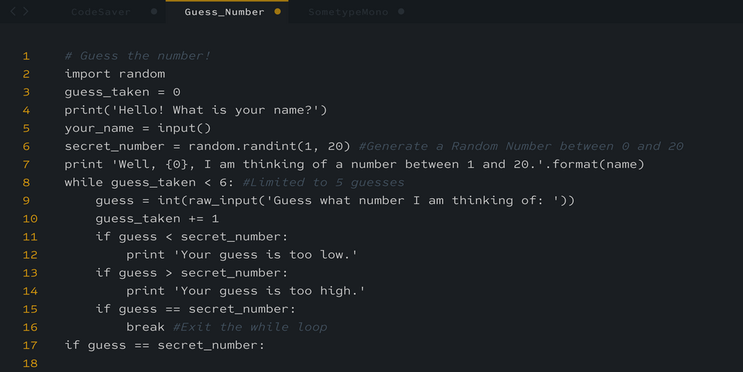743x372 pixels.
Task: Click line number 6 in the gutter
Action: pos(27,146)
